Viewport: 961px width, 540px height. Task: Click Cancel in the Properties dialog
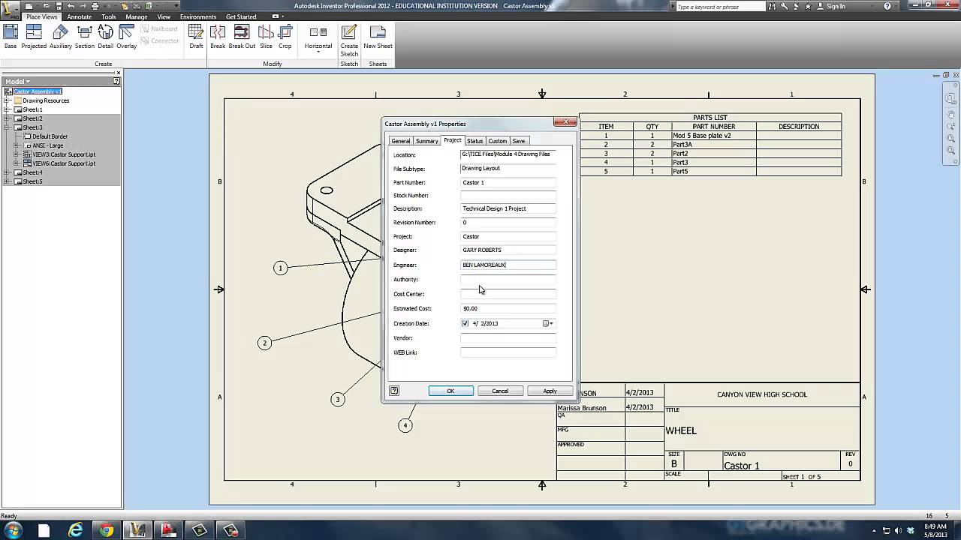[500, 391]
